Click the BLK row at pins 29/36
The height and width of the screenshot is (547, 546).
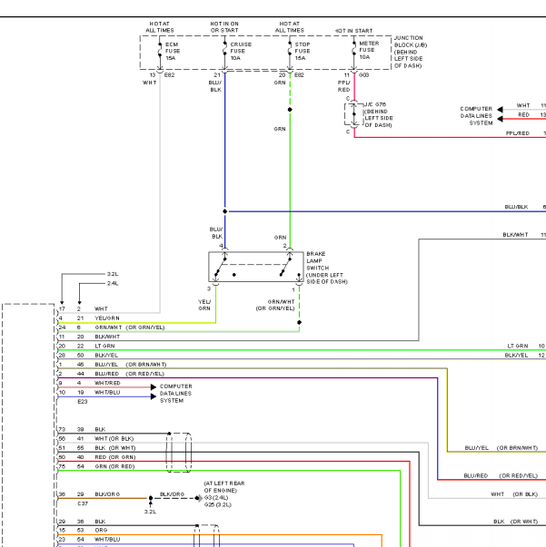coord(82,522)
